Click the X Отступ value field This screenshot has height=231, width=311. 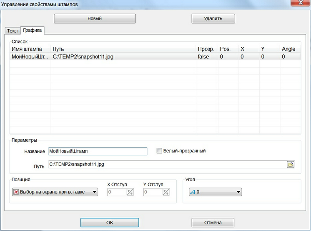[117, 192]
